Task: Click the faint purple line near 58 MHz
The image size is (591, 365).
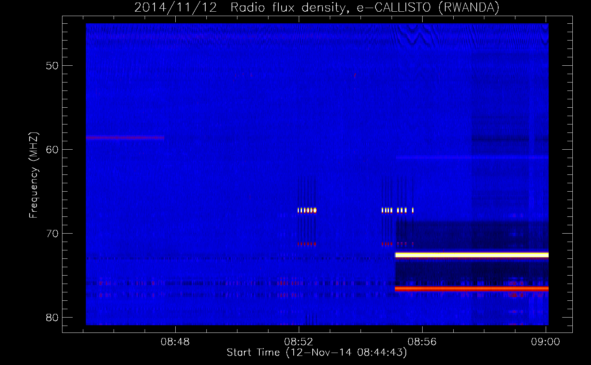Action: 125,138
